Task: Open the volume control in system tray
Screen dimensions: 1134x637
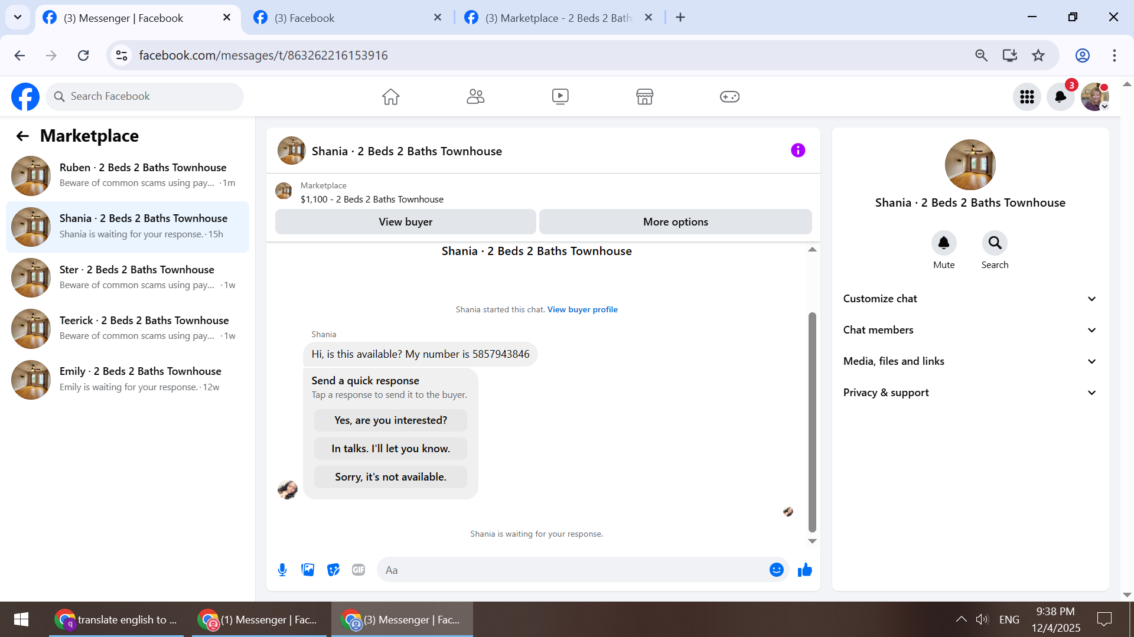Action: click(982, 619)
